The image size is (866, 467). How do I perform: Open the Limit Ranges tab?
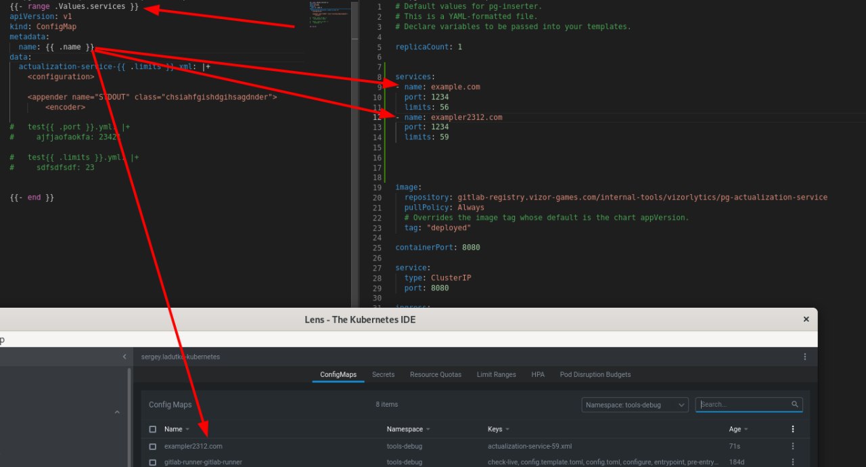point(496,374)
